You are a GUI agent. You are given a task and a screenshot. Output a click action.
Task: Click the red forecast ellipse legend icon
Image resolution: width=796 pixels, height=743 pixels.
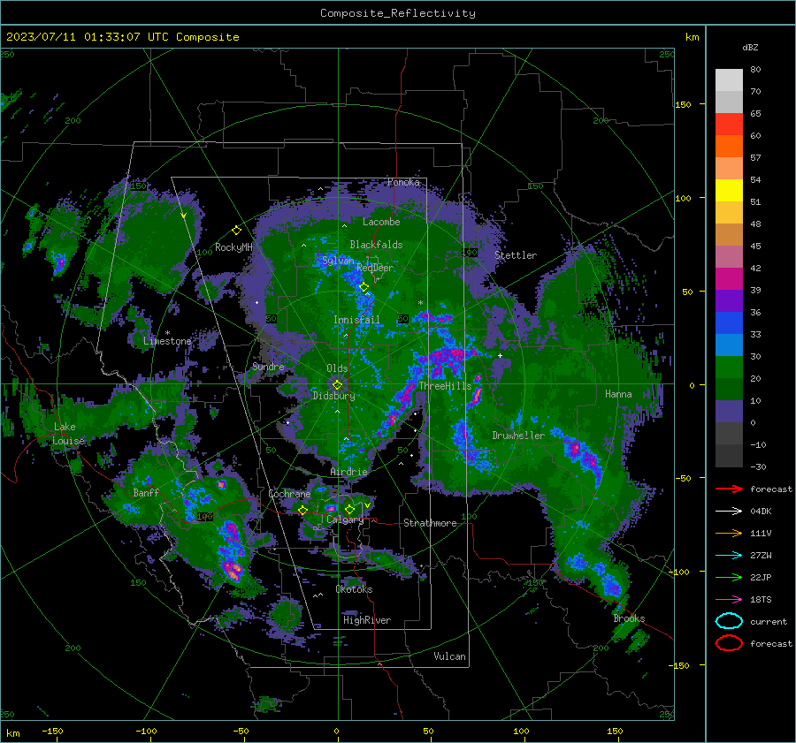(x=729, y=643)
